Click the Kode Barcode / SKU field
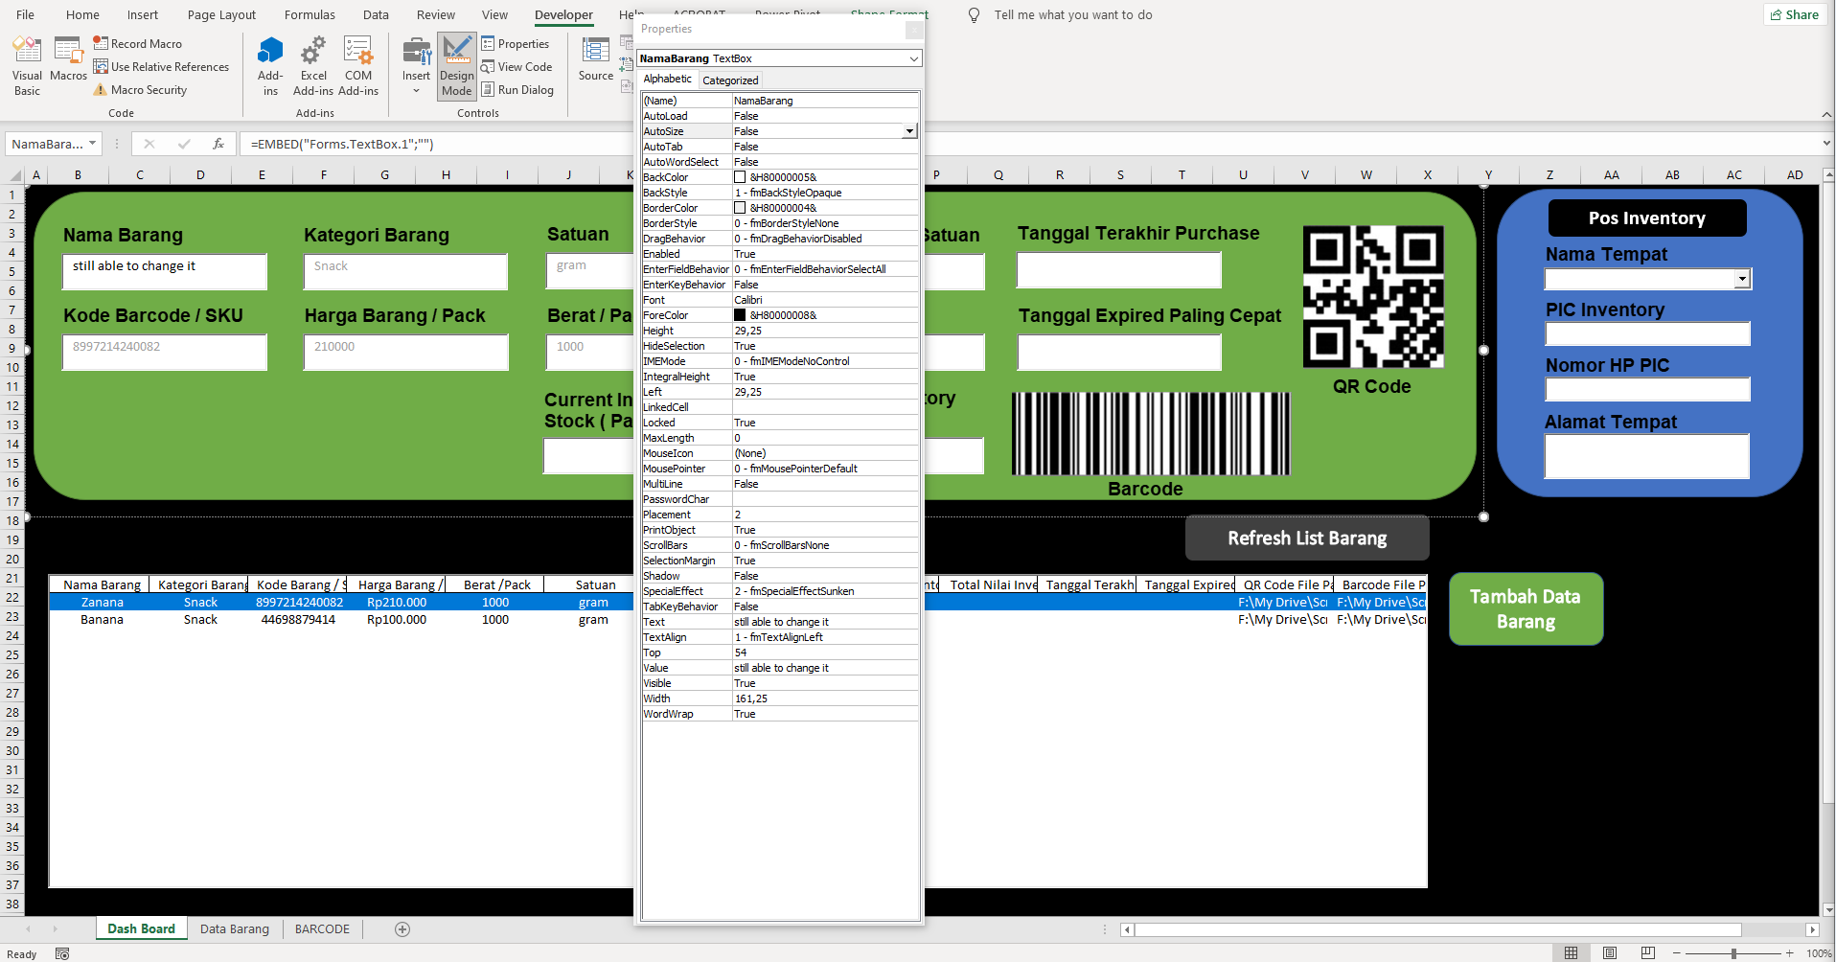Image resolution: width=1836 pixels, height=962 pixels. pyautogui.click(x=165, y=352)
